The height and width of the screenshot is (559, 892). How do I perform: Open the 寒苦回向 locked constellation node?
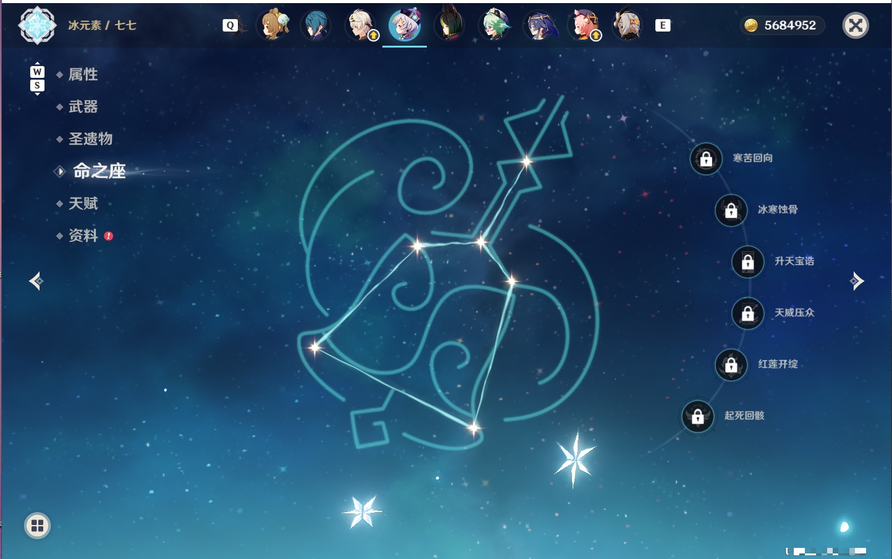(x=706, y=159)
